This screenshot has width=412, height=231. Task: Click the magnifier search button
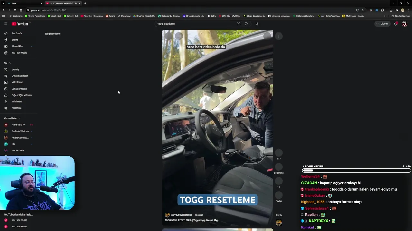[246, 24]
